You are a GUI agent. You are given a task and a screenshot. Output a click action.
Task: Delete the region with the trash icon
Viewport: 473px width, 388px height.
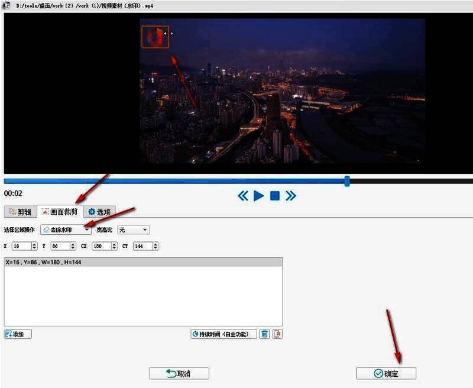pos(265,334)
